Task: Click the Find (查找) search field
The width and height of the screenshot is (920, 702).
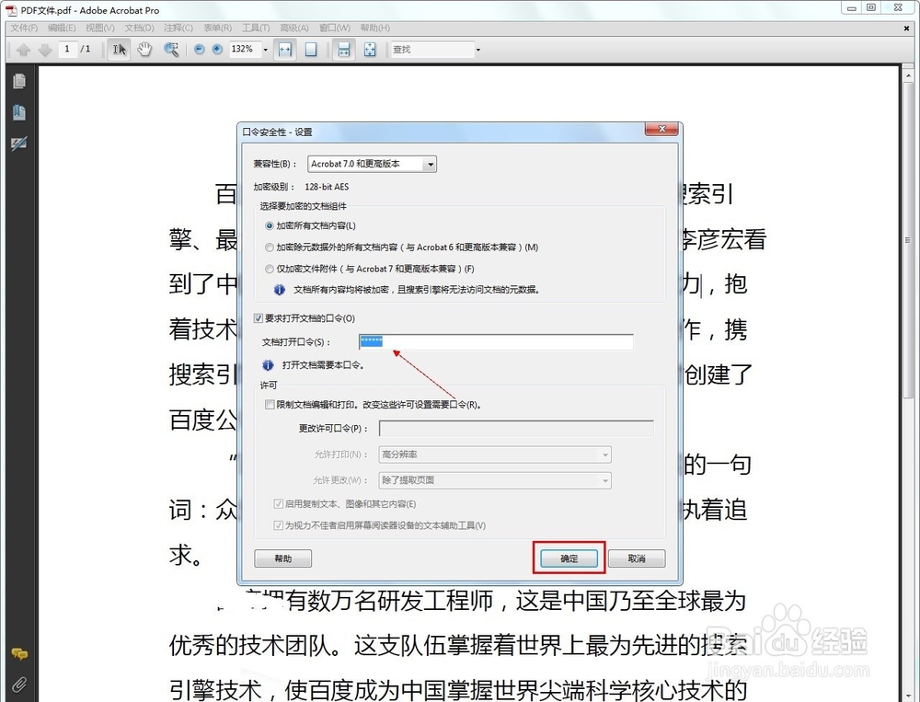Action: [x=432, y=50]
